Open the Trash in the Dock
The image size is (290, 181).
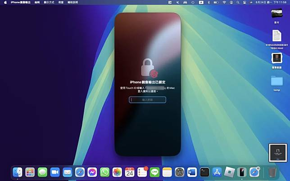tap(272, 172)
